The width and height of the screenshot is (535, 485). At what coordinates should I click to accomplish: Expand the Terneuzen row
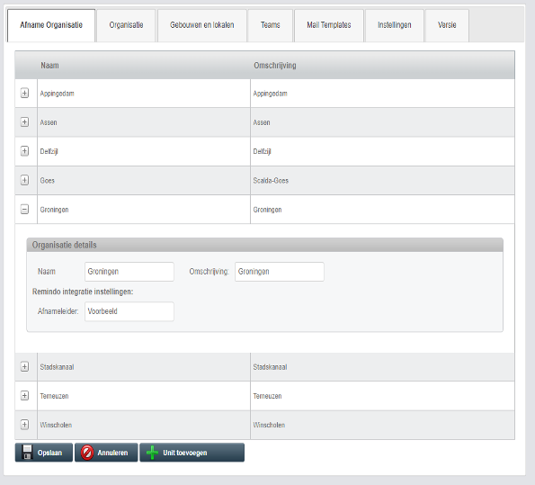click(24, 396)
